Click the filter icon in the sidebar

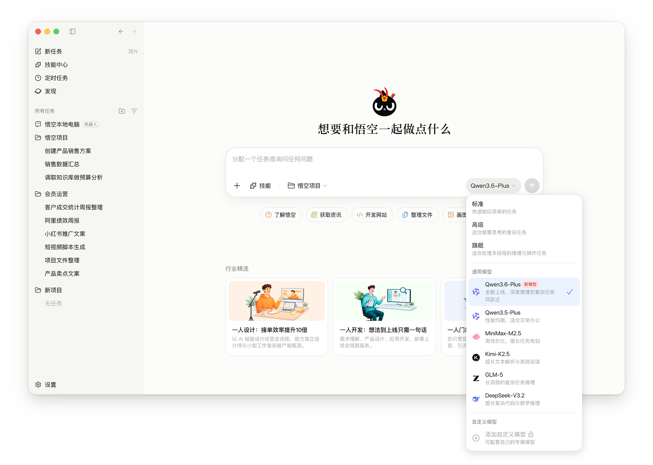coord(134,111)
